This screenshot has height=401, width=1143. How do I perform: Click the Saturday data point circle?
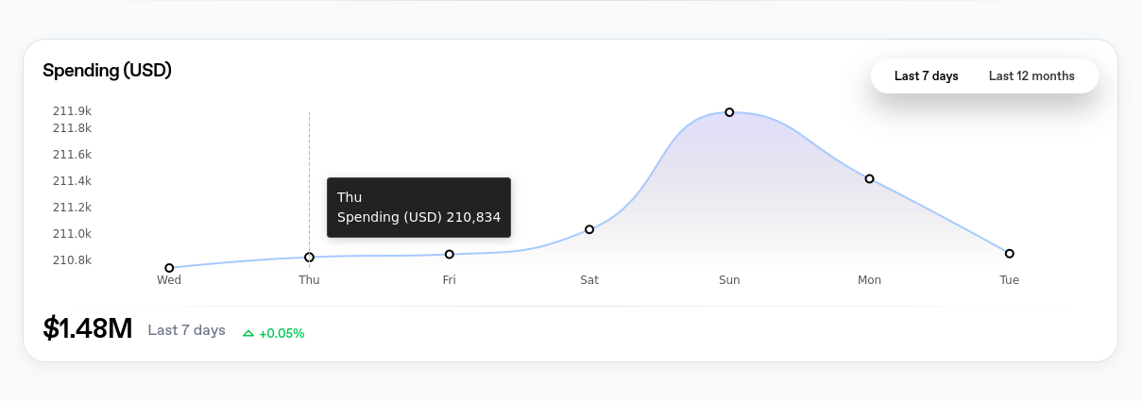click(x=589, y=229)
